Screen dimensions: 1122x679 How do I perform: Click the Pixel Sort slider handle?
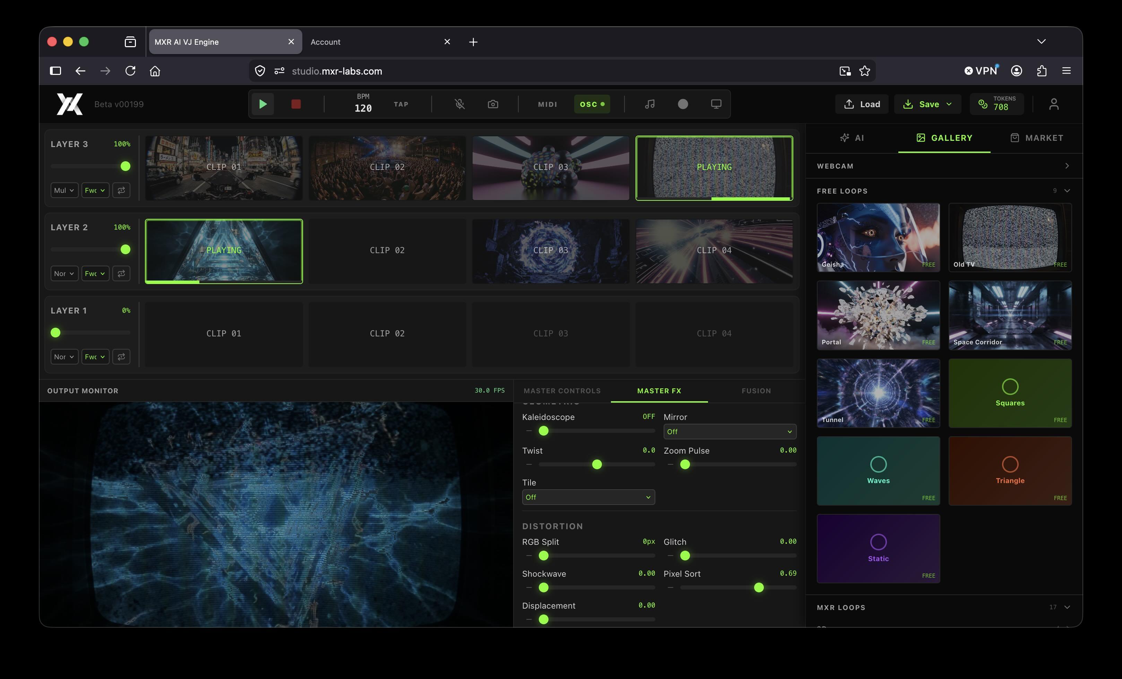click(x=759, y=587)
